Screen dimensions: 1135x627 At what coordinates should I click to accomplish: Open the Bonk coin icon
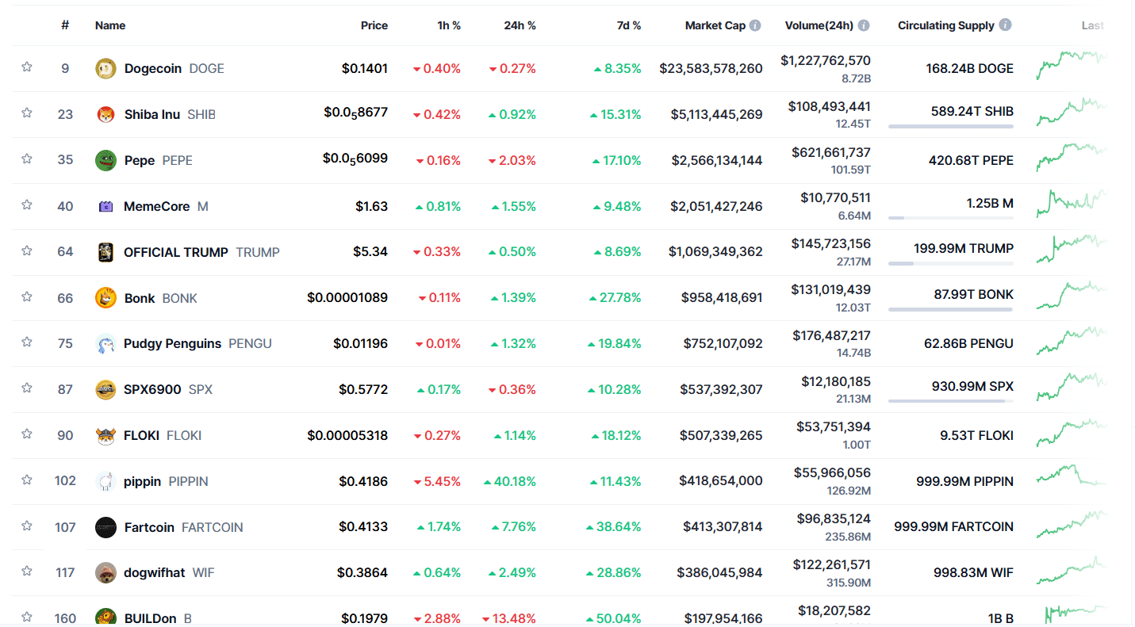pyautogui.click(x=105, y=297)
